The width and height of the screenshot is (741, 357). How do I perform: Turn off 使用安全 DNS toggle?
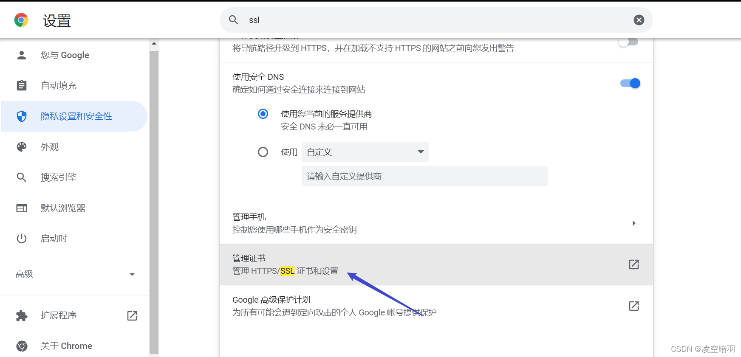pyautogui.click(x=630, y=83)
